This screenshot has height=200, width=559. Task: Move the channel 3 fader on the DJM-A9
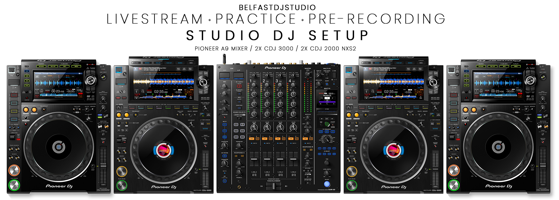(280, 159)
